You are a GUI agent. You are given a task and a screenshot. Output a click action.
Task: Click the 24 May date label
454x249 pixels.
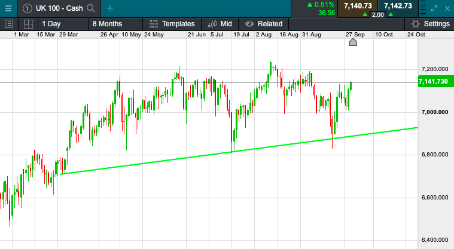(x=154, y=35)
